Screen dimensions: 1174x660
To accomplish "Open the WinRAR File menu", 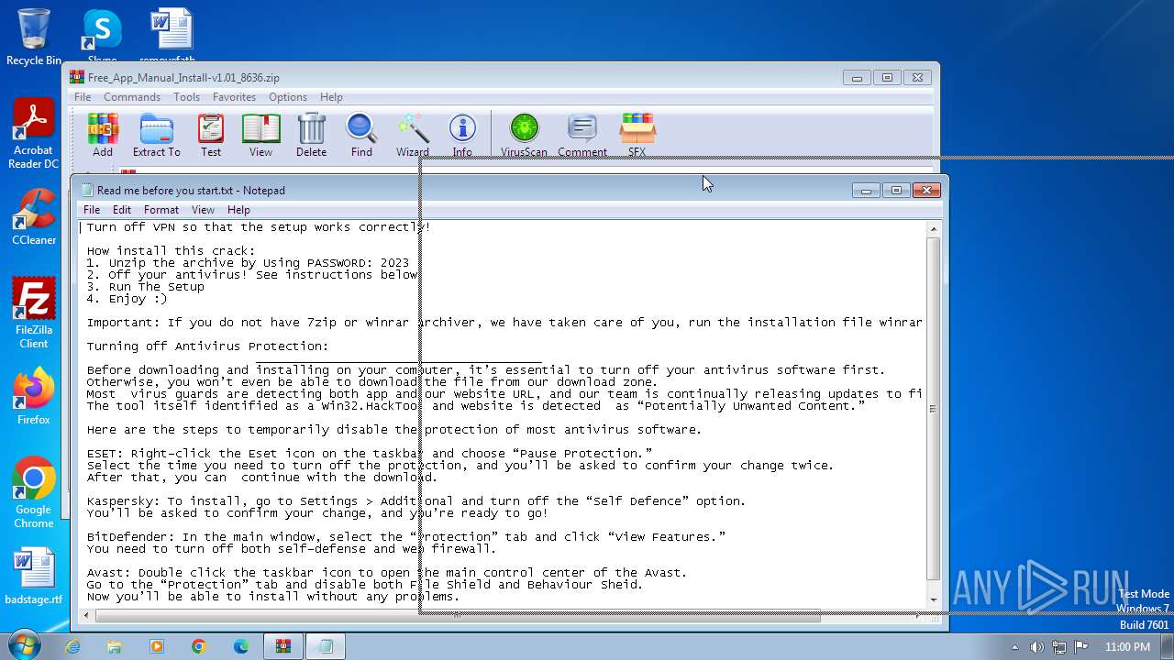I will coord(83,97).
